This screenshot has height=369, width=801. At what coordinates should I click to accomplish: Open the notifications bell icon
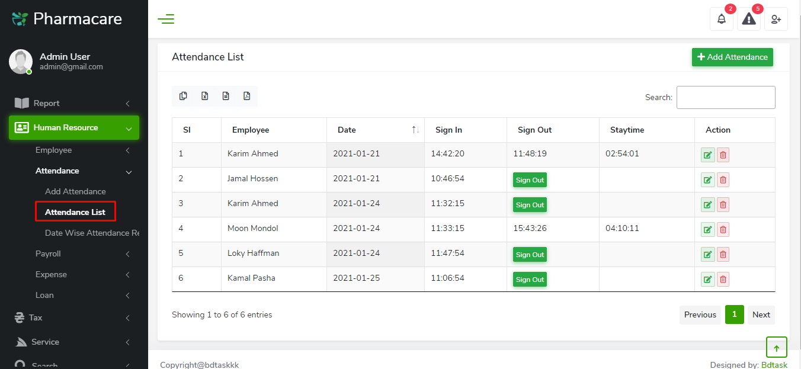tap(721, 19)
